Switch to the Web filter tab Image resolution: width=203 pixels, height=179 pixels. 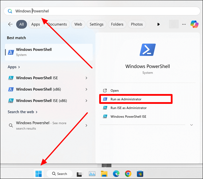[x=78, y=24]
